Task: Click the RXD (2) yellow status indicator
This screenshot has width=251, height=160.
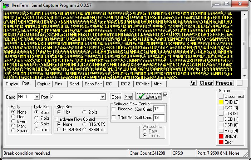Action: (221, 102)
